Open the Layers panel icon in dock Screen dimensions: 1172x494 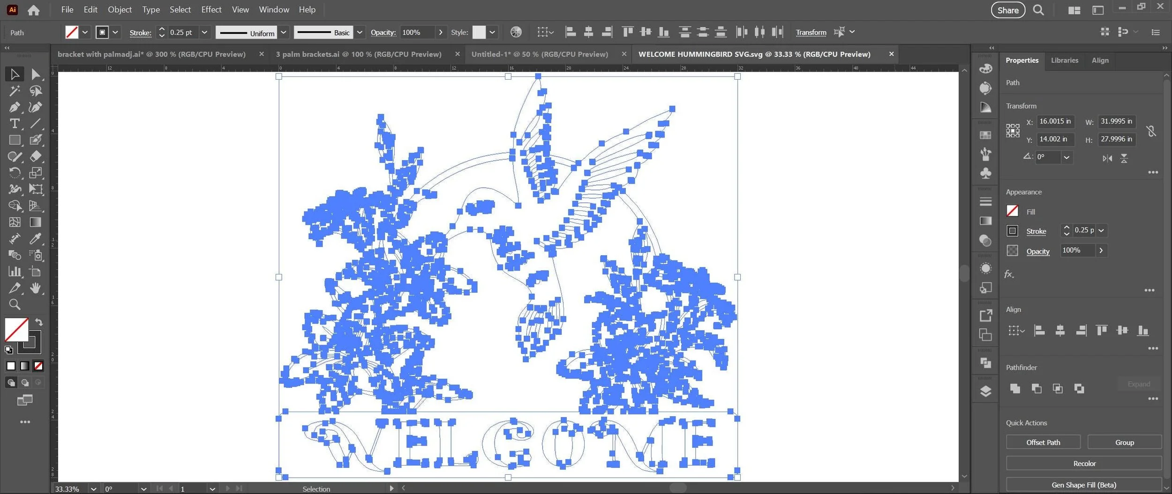(985, 391)
